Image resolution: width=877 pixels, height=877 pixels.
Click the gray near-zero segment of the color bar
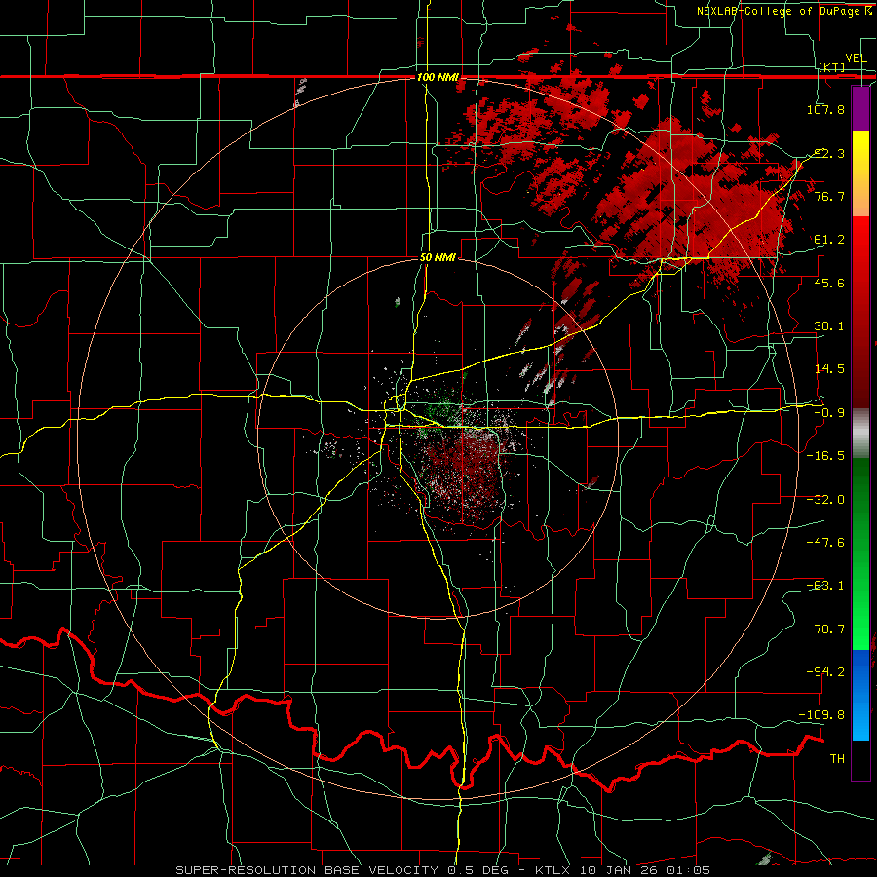tap(860, 434)
